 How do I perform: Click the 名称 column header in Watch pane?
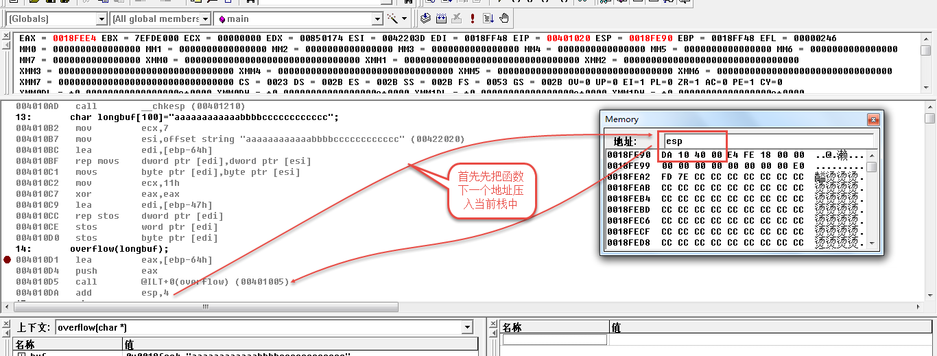click(x=554, y=328)
